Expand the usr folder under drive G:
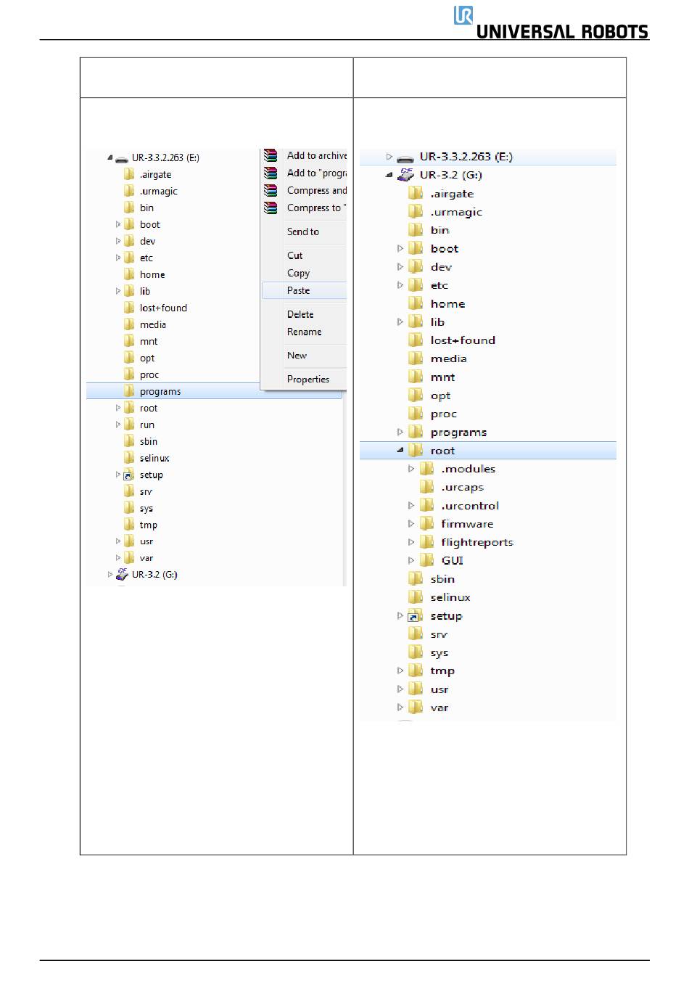 click(x=400, y=689)
